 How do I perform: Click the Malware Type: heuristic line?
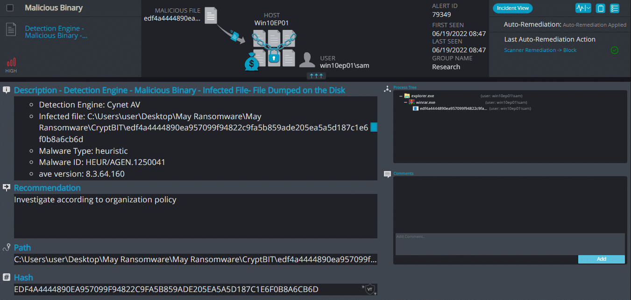[x=84, y=151]
